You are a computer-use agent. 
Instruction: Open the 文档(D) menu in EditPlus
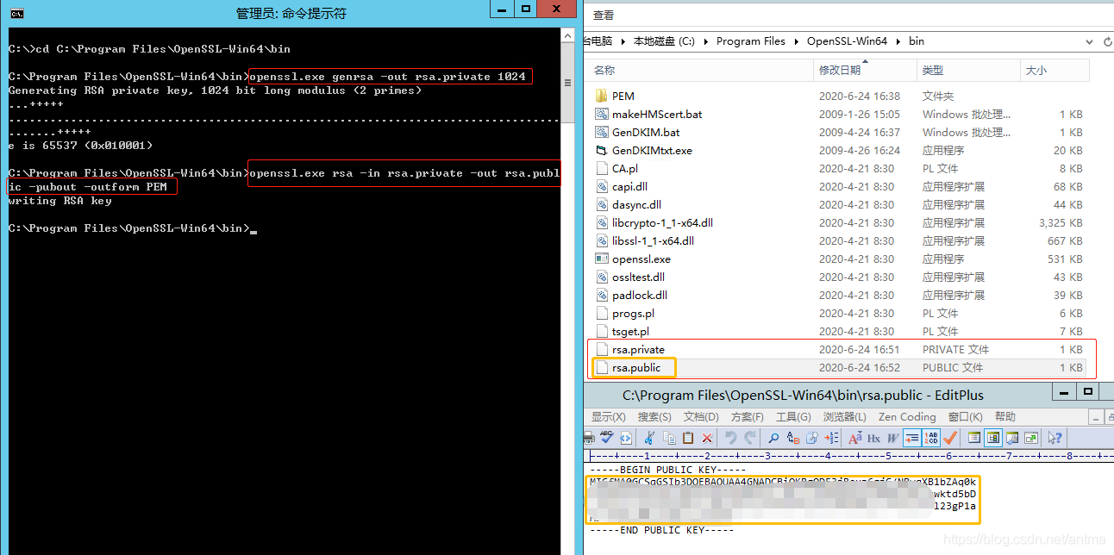click(701, 417)
